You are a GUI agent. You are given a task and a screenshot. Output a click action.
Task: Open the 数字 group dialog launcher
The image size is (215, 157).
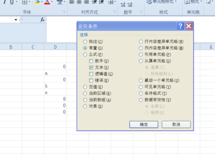click(141, 12)
